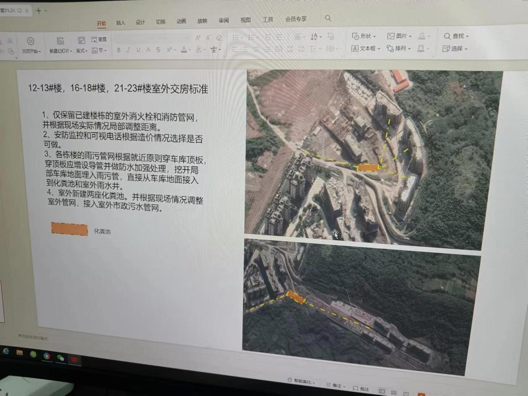Click the search magnifier icon in the tab bar
528x396 pixels.
[328, 18]
